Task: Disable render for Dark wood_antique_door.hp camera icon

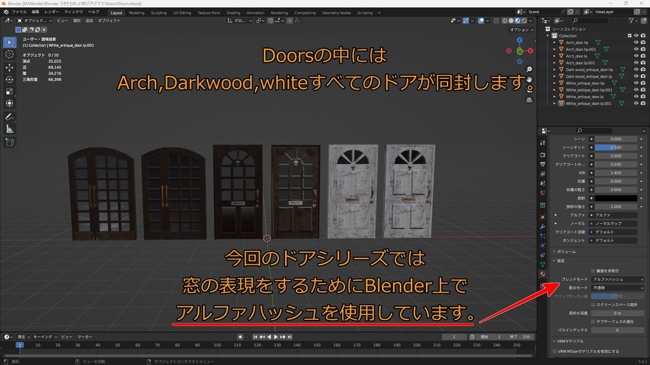Action: coord(643,70)
